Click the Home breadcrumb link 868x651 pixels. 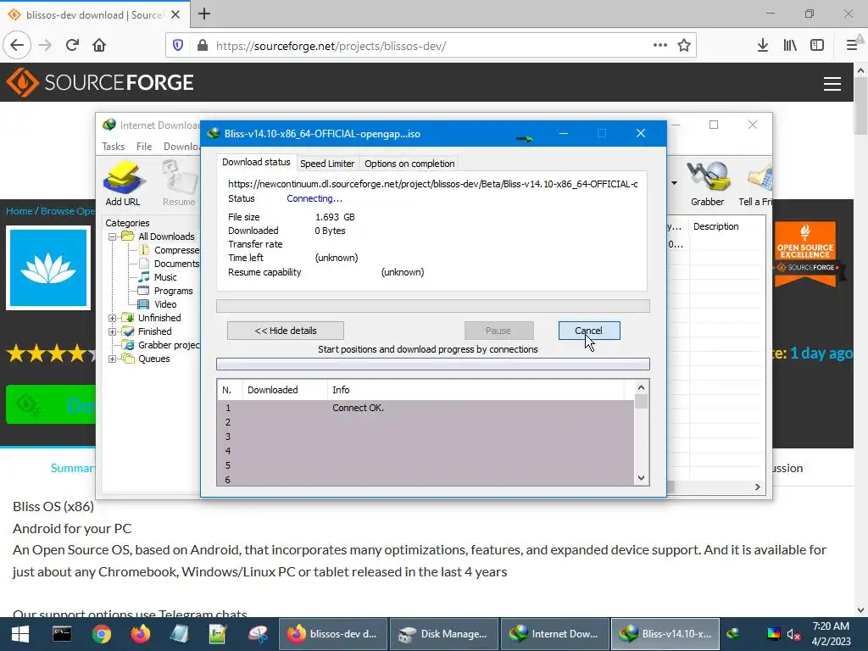(x=19, y=211)
